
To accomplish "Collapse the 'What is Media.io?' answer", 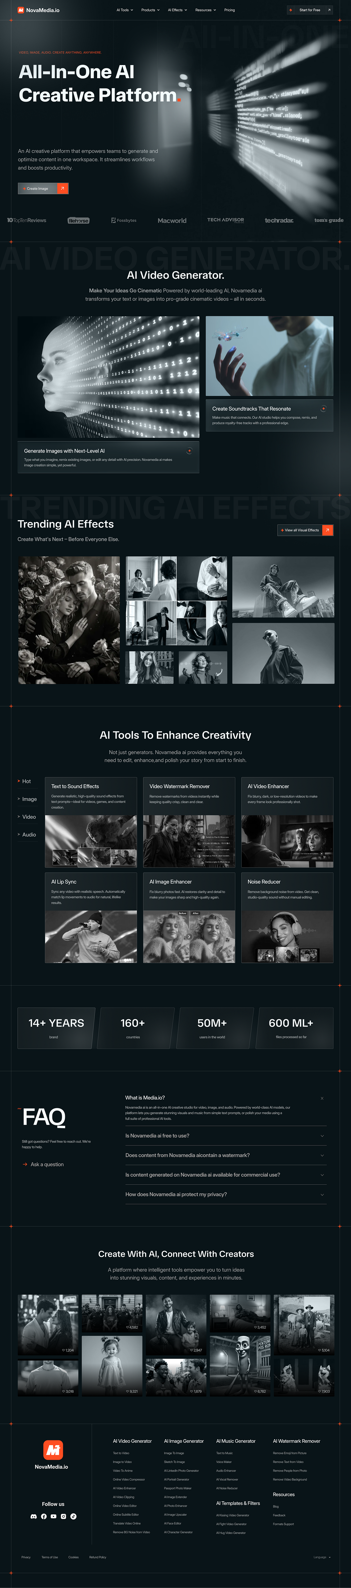I will [x=322, y=1098].
